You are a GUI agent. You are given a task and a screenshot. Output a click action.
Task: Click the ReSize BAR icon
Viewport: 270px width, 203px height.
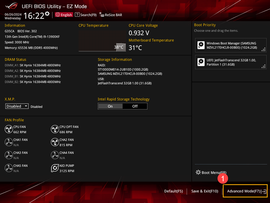click(x=101, y=15)
